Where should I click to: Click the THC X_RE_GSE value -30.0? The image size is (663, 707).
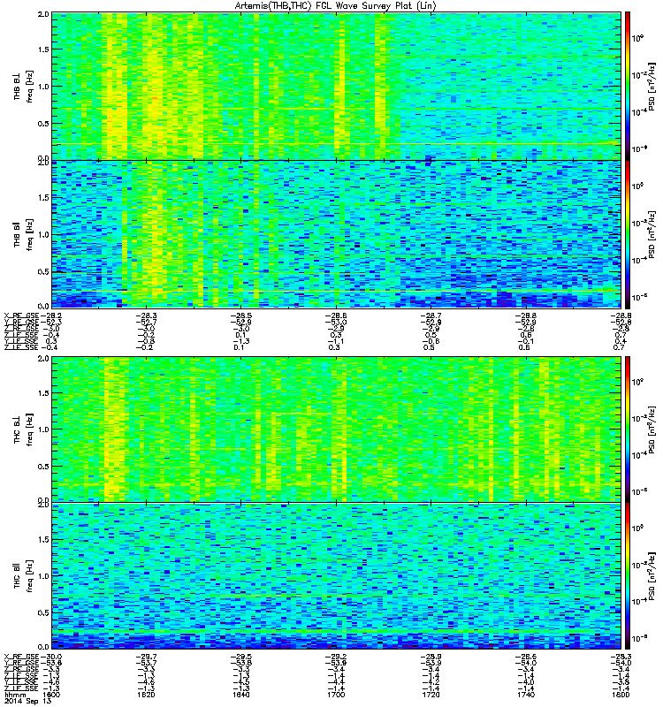click(x=51, y=657)
